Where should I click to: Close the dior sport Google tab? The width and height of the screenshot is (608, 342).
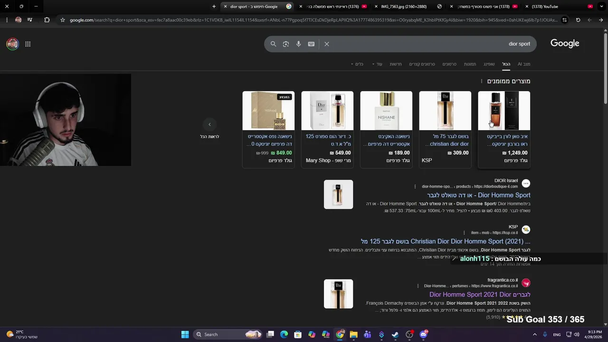(x=225, y=7)
